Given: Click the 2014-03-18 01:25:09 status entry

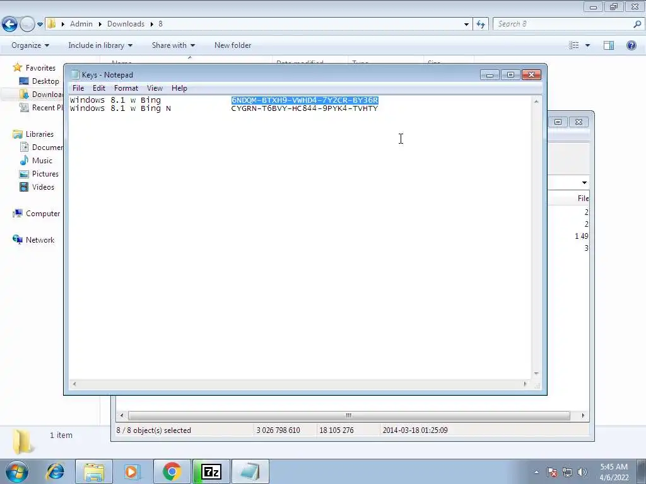Looking at the screenshot, I should tap(415, 430).
